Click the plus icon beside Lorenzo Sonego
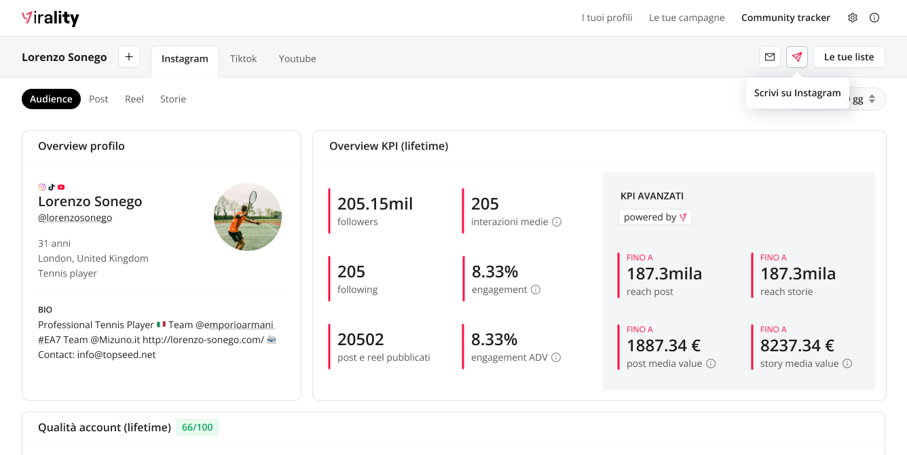The image size is (907, 455). (x=129, y=57)
